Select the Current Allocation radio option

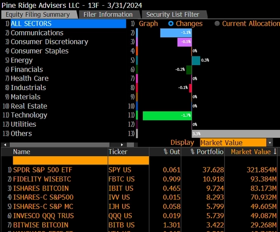(217, 24)
